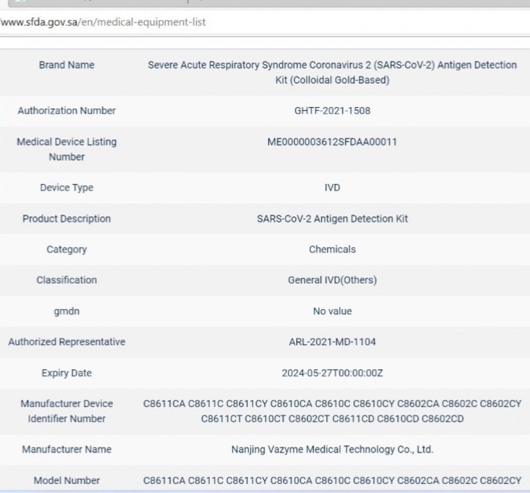
Task: Click the SARS-CoV-2 Antigen Detection Kit brand name text
Action: tap(332, 73)
